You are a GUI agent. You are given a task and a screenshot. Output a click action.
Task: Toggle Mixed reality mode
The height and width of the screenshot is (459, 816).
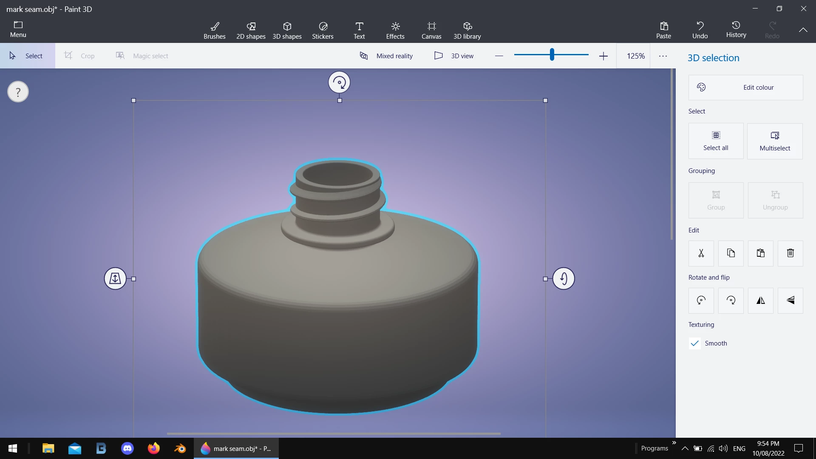[x=386, y=56]
